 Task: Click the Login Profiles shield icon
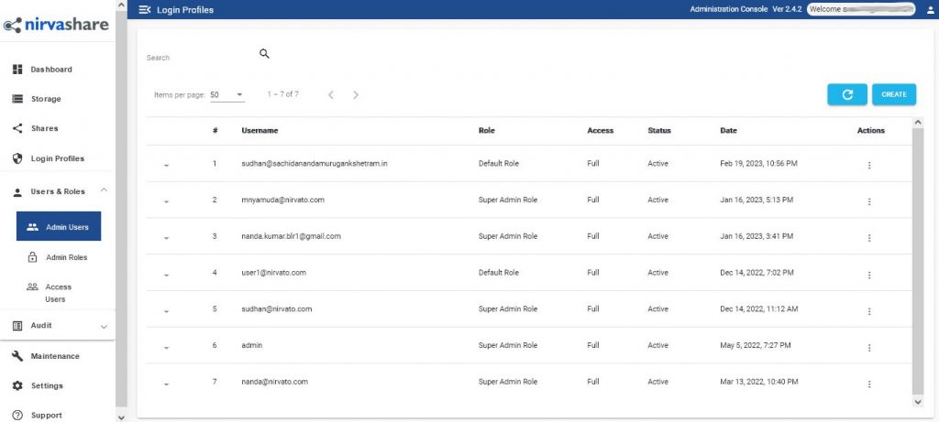[17, 158]
